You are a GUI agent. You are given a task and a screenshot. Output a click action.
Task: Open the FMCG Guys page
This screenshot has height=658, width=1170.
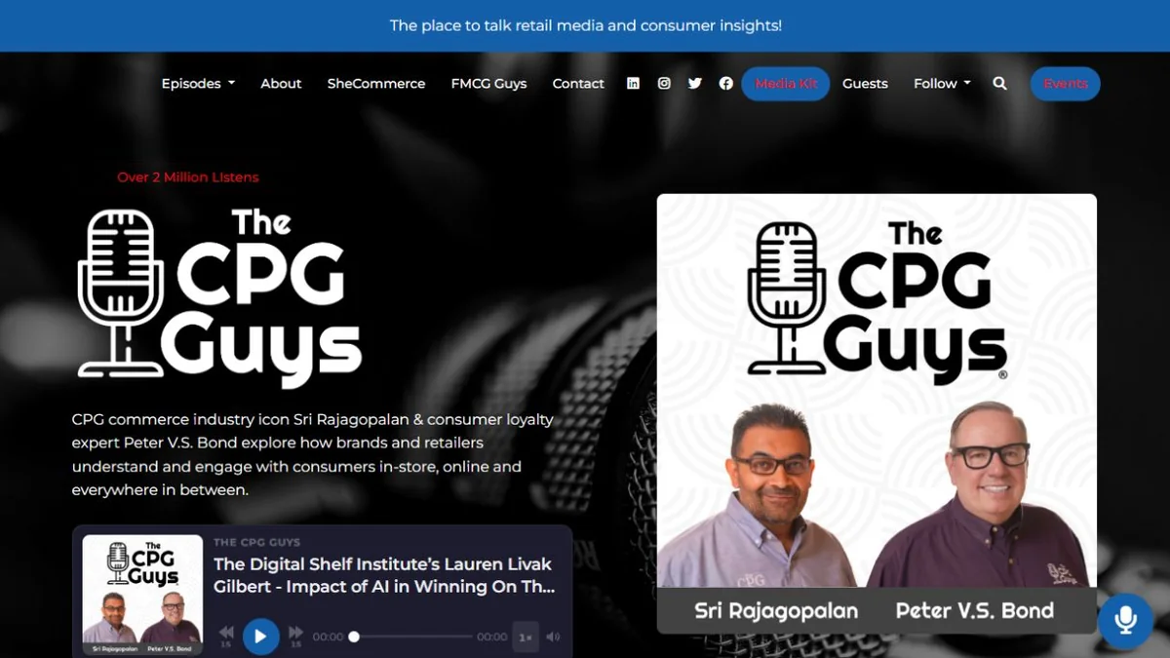[488, 84]
